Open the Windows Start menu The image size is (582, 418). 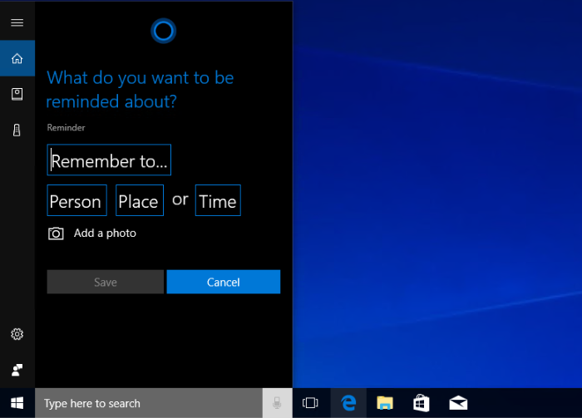pos(17,403)
